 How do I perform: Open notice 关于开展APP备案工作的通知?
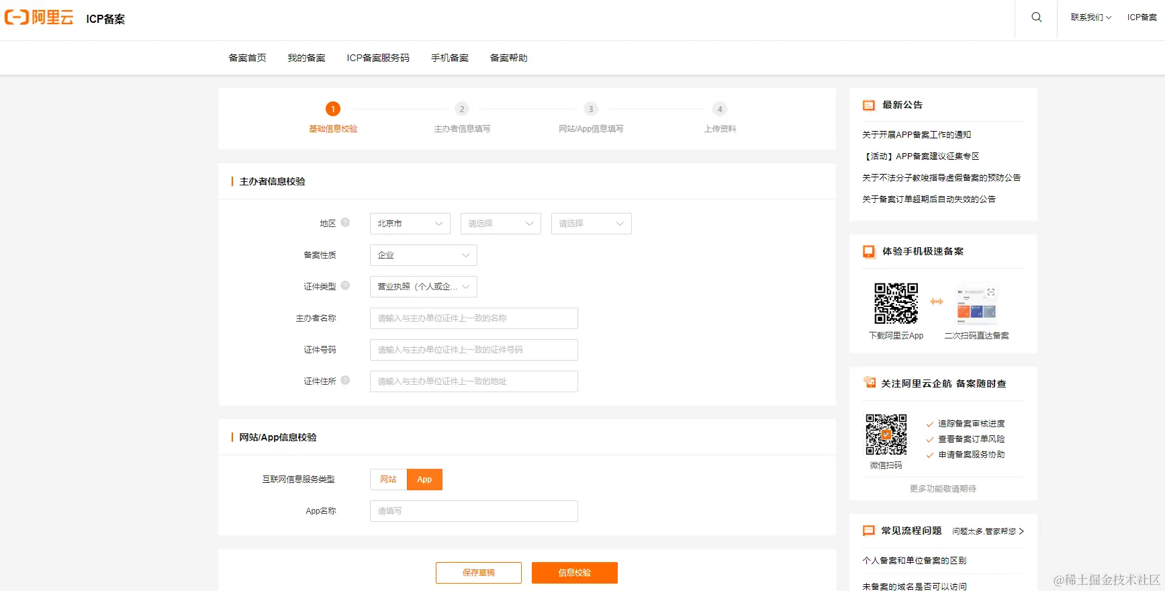tap(917, 135)
